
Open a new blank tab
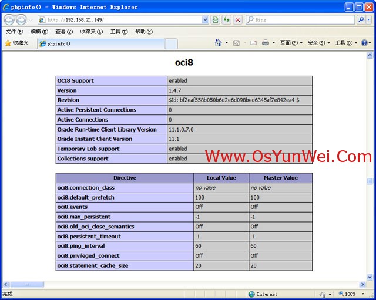171,44
